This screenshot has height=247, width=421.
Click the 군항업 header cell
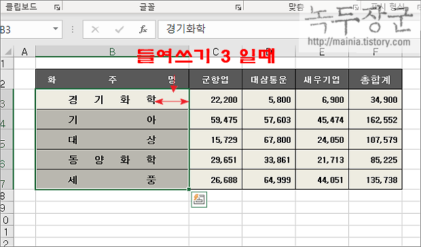click(x=216, y=79)
